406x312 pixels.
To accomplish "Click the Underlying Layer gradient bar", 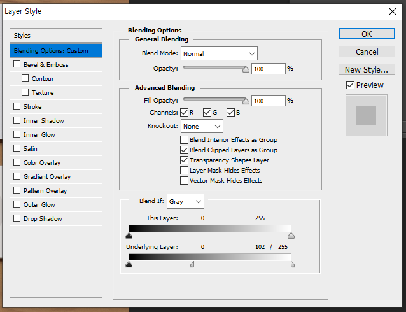I will (210, 257).
